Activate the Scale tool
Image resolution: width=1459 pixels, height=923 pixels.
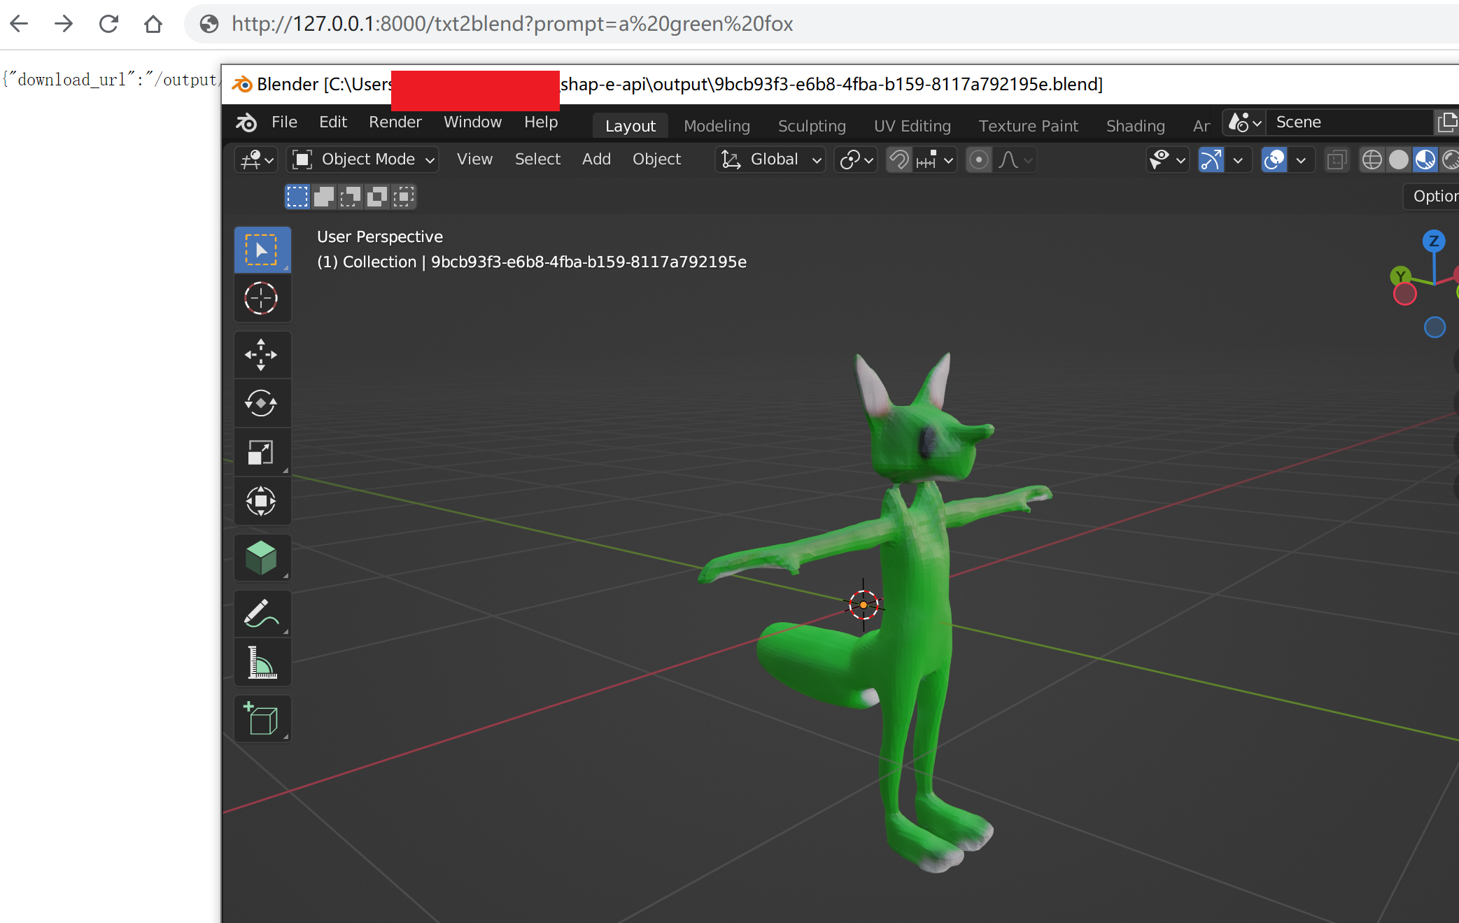click(x=261, y=453)
